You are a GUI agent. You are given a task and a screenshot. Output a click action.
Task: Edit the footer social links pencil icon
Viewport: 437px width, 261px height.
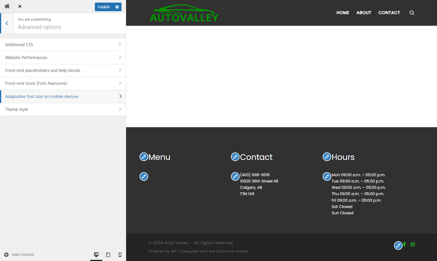398,246
